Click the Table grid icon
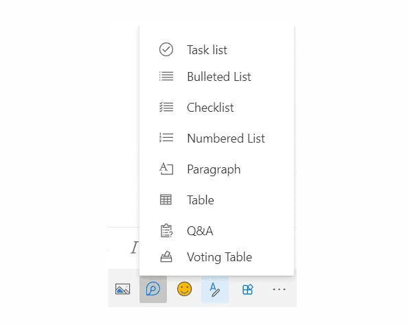This screenshot has width=408, height=325. coord(166,200)
